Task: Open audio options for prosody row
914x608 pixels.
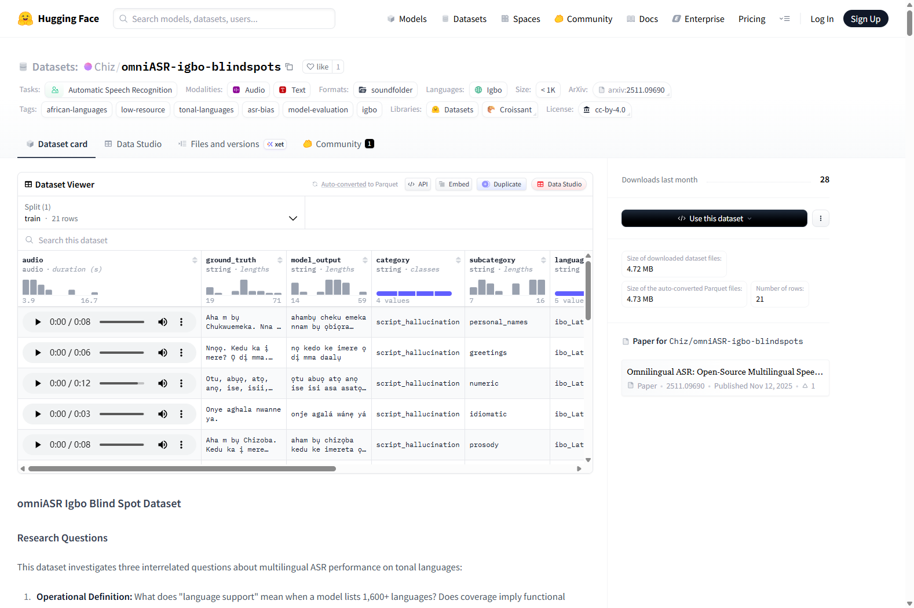Action: tap(181, 445)
